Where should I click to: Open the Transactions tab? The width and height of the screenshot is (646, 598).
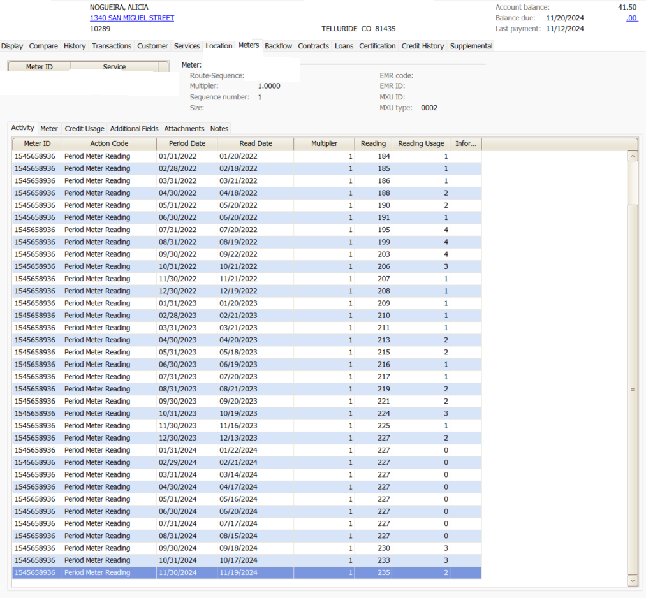(x=111, y=46)
